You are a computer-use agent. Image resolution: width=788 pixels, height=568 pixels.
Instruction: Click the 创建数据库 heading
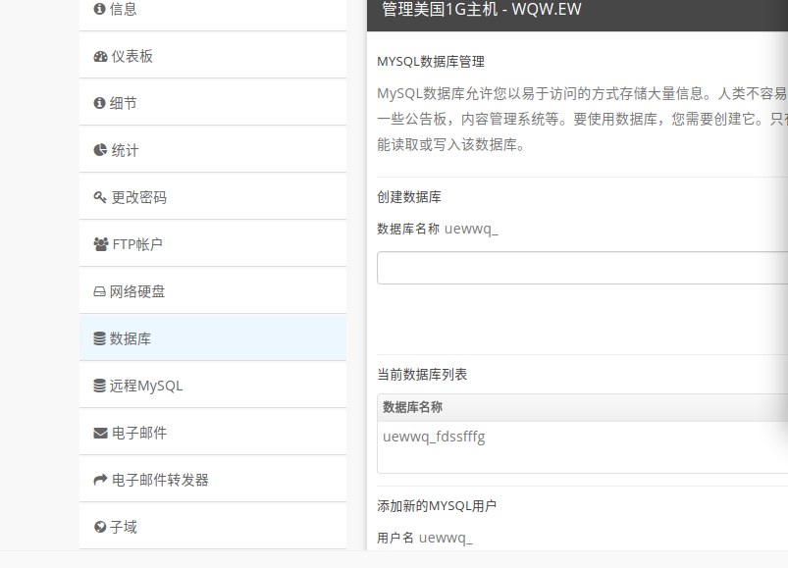pyautogui.click(x=409, y=197)
